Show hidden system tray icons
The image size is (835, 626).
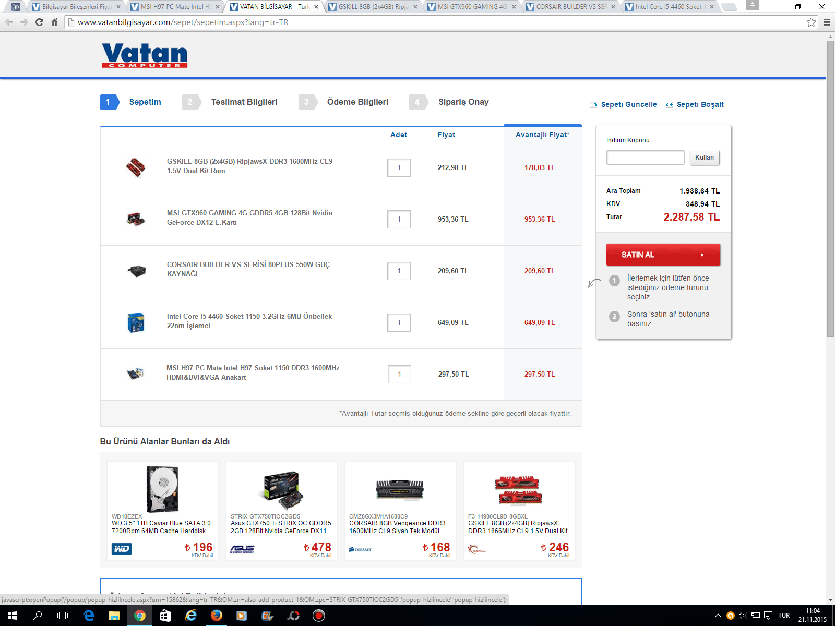click(x=718, y=616)
